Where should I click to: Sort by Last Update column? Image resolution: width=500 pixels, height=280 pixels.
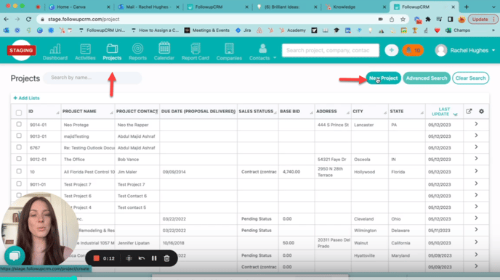click(x=444, y=112)
